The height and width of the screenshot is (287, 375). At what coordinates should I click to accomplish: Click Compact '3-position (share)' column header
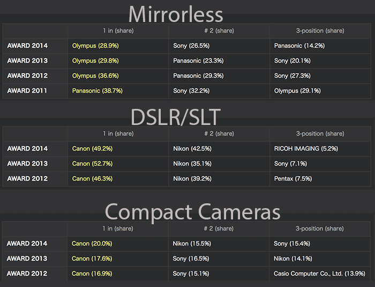click(319, 229)
